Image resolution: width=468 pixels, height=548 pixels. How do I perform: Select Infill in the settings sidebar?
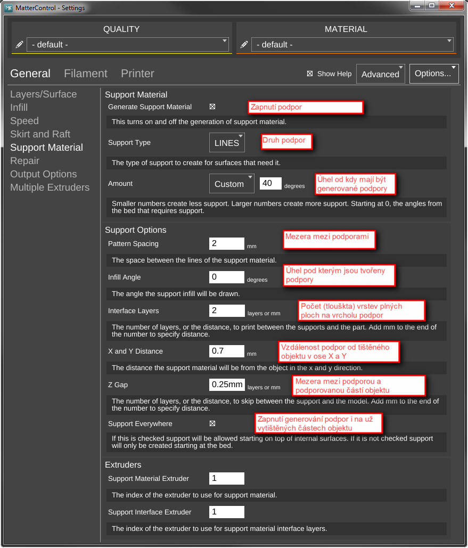click(x=19, y=107)
